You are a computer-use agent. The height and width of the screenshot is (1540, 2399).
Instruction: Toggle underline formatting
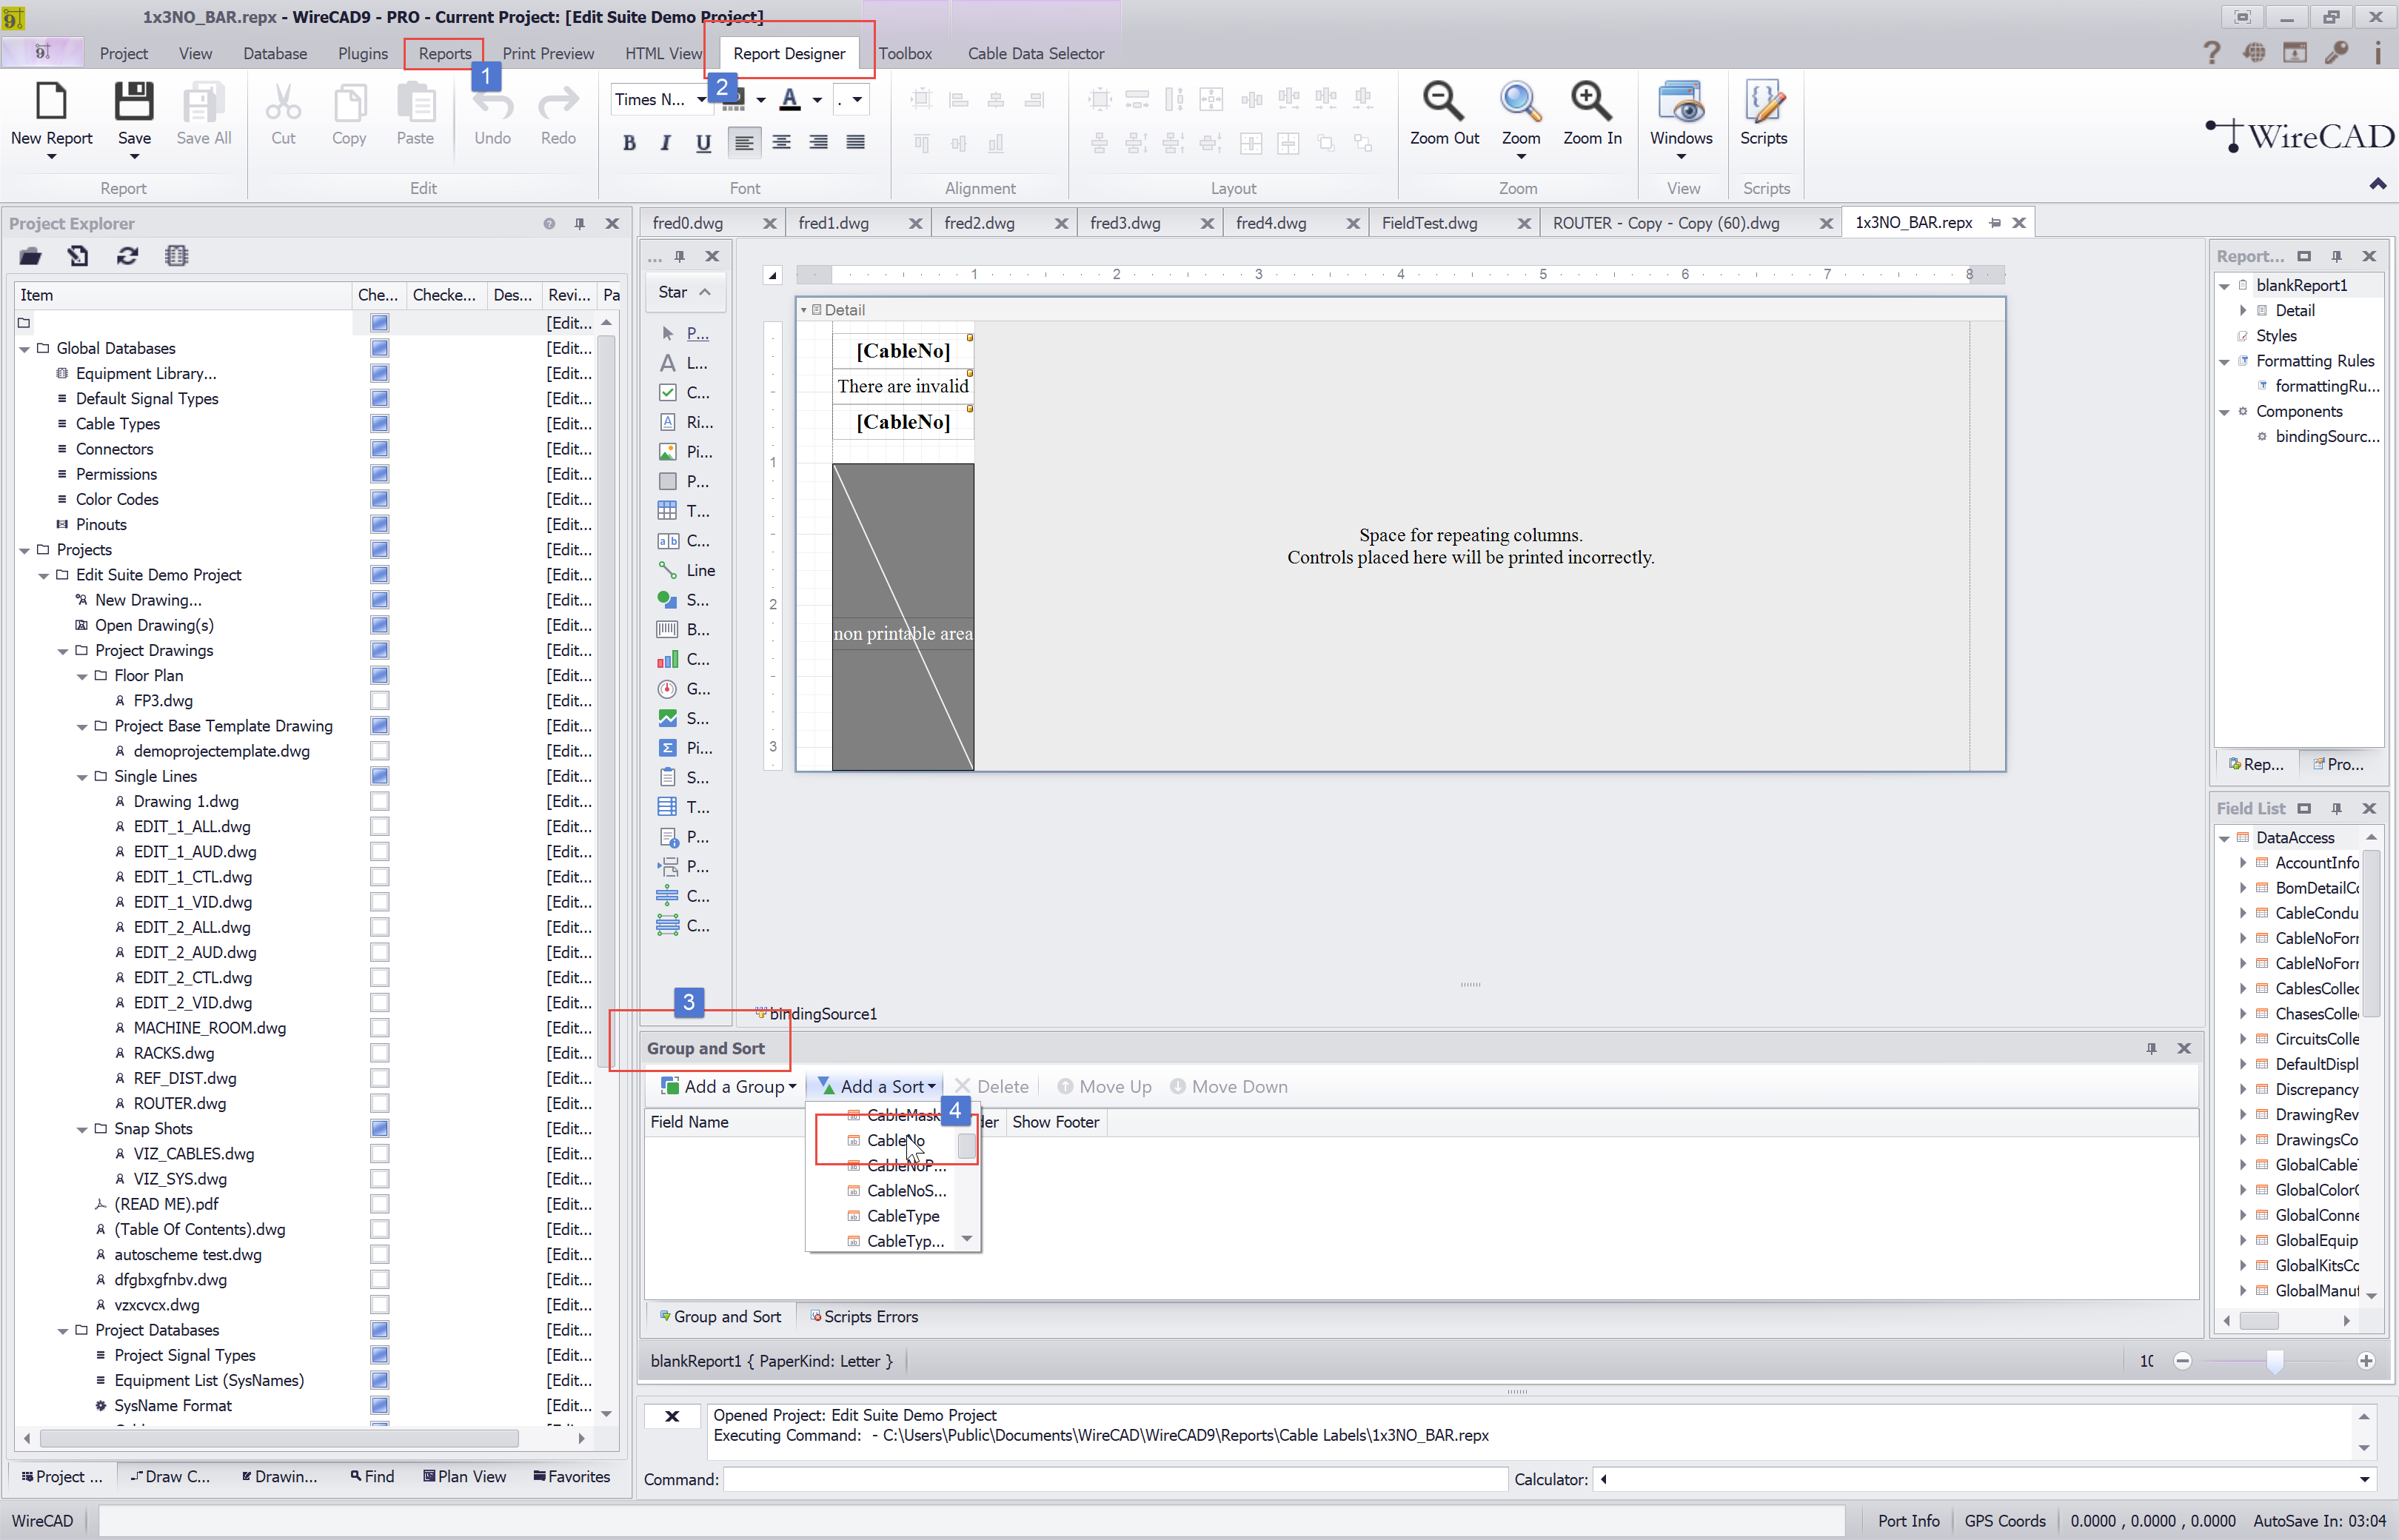pos(703,143)
